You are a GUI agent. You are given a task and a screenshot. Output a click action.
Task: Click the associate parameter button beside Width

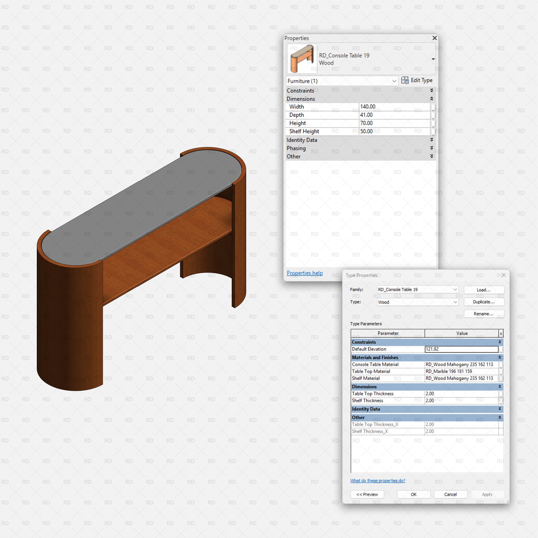pos(433,107)
